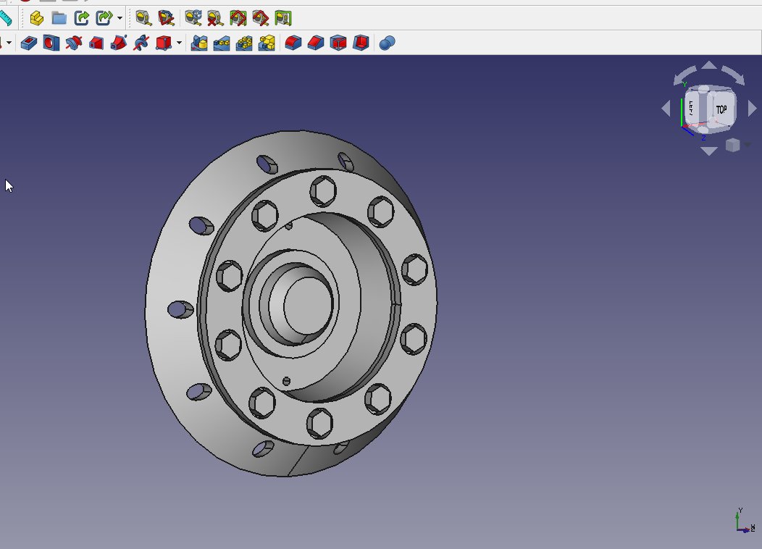Click the navigation cube down arrow
The image size is (762, 549).
pos(709,151)
